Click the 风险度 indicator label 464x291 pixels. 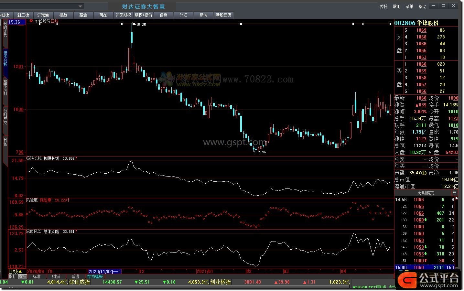point(32,200)
